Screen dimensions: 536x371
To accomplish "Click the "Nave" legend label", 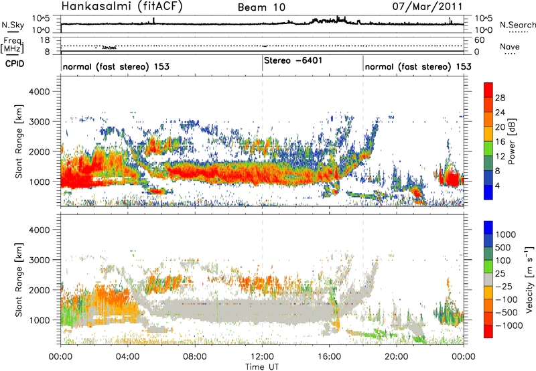I will coord(510,46).
